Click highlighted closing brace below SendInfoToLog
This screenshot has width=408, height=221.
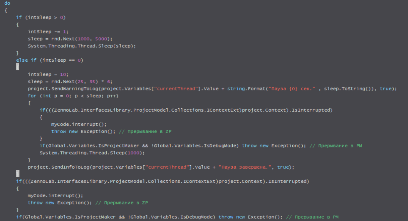click(x=17, y=173)
